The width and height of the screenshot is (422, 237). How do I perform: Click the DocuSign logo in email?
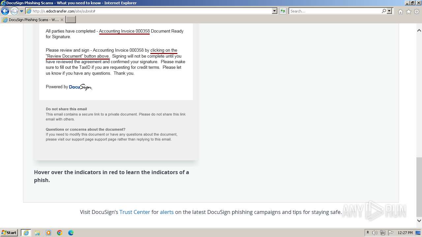pos(80,87)
